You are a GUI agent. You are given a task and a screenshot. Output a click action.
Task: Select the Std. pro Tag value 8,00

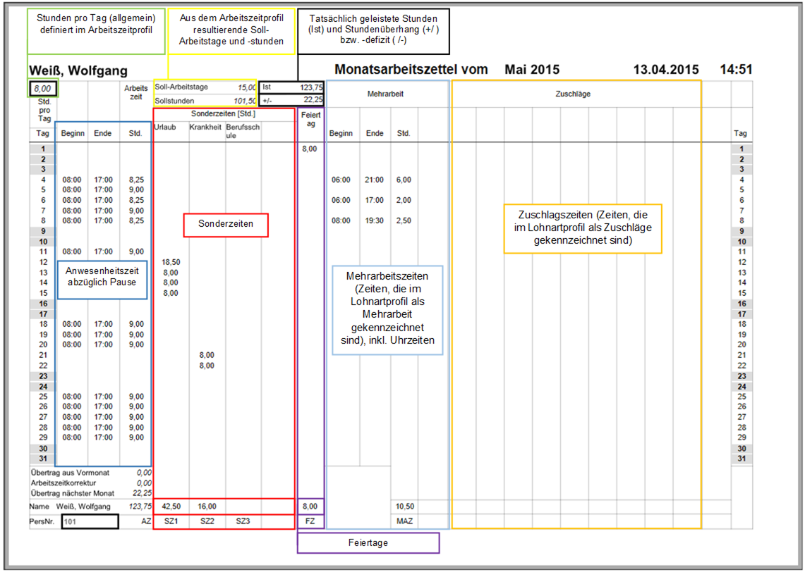pyautogui.click(x=42, y=89)
